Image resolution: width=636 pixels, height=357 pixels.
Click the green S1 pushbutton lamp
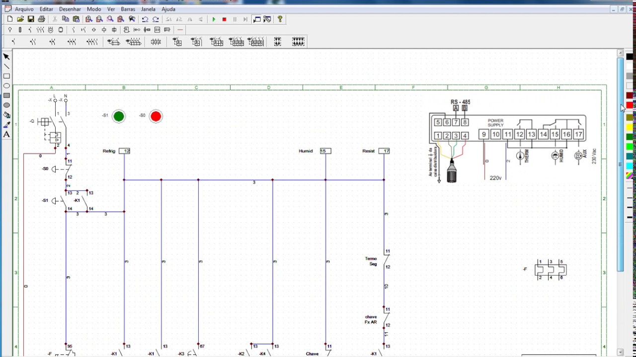pos(119,117)
